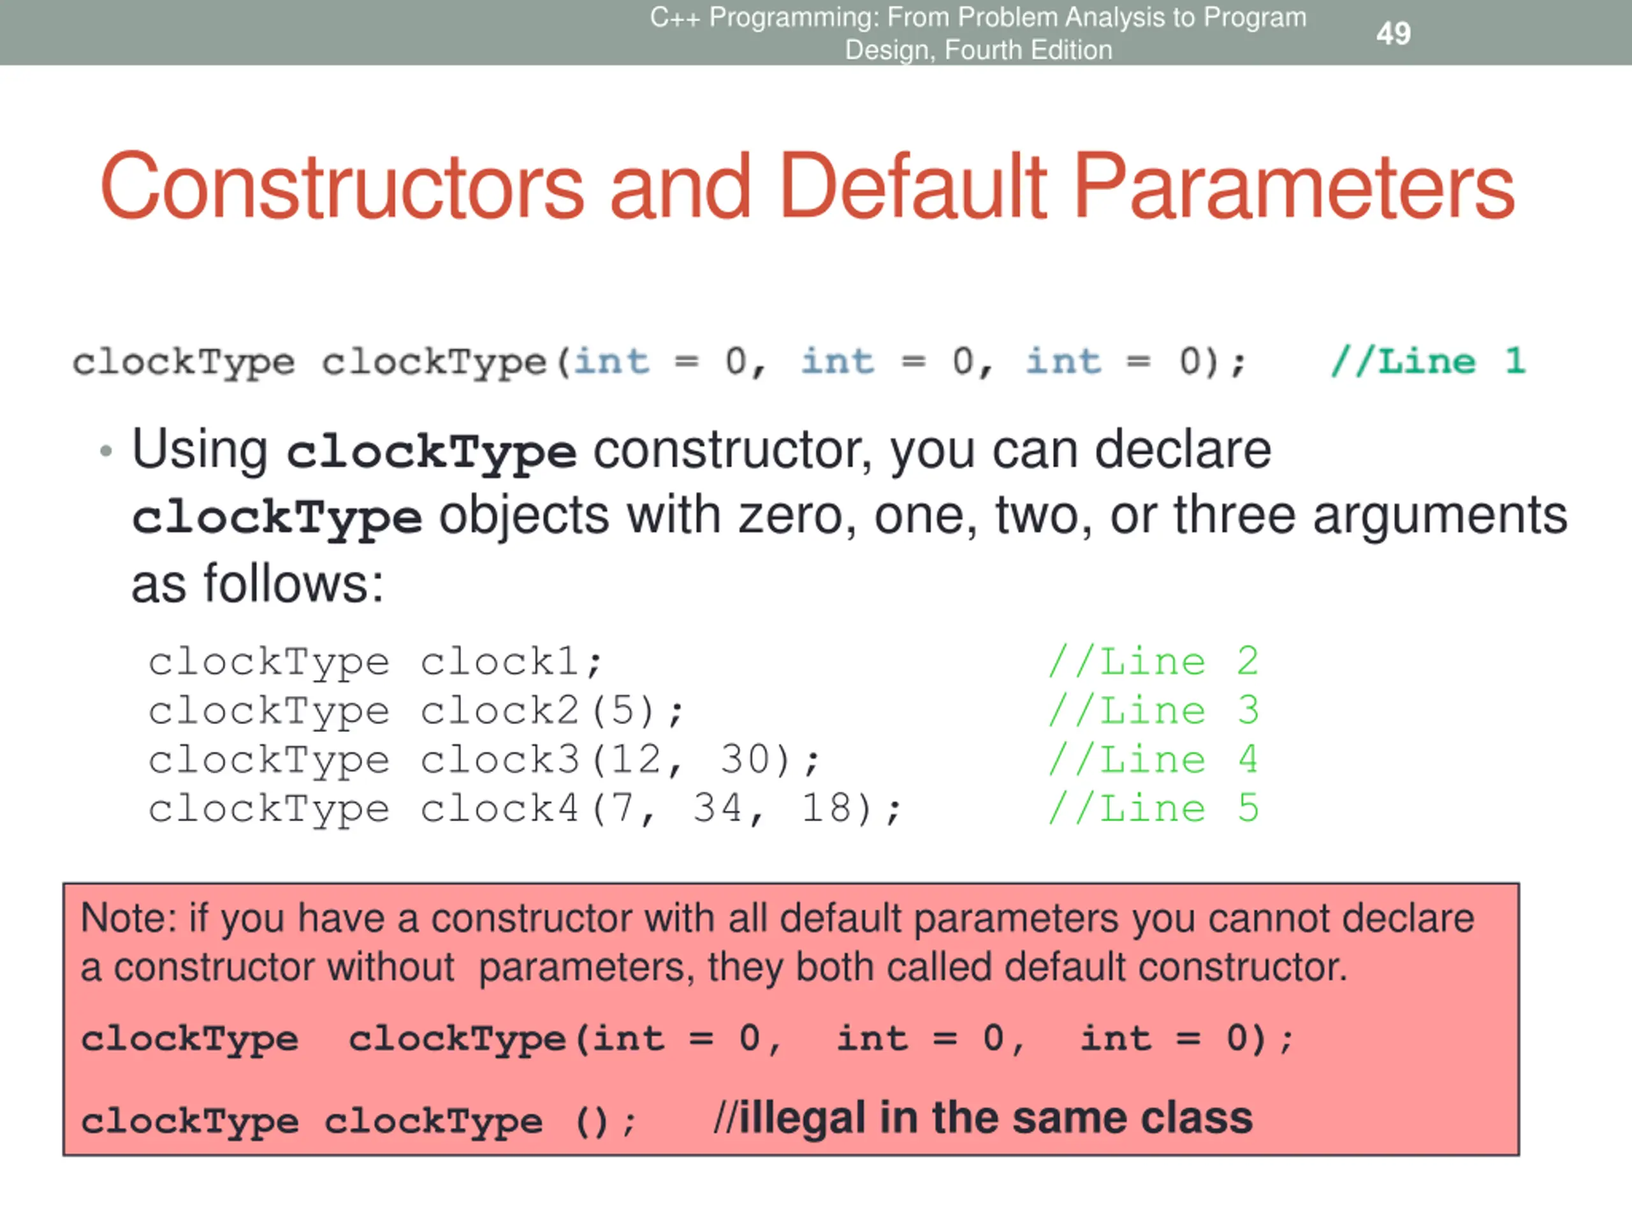Click the //Line 3 comment
Screen dimensions: 1632x1224
(1153, 711)
